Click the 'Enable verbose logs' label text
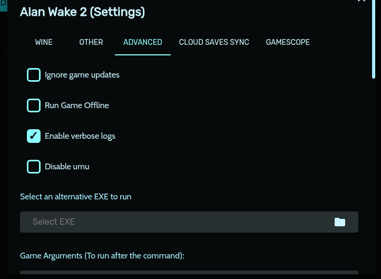The width and height of the screenshot is (381, 279). pos(80,136)
